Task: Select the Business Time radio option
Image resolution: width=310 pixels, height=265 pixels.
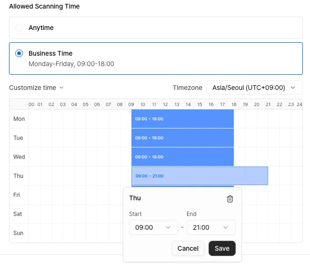Action: tap(19, 54)
